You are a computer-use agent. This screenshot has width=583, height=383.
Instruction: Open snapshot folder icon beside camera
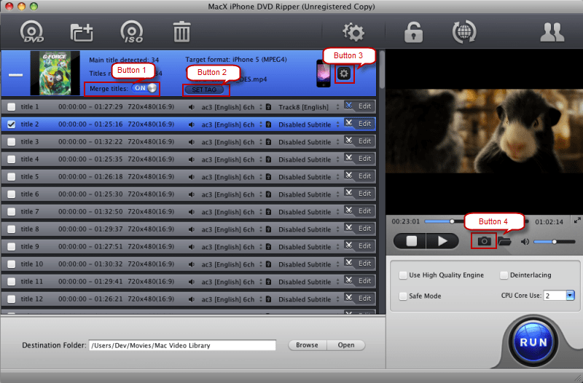coord(504,241)
